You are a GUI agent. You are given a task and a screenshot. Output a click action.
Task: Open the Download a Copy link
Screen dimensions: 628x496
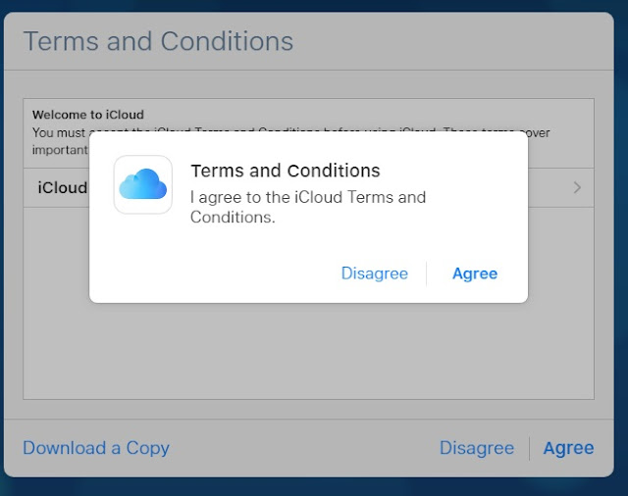tap(96, 448)
